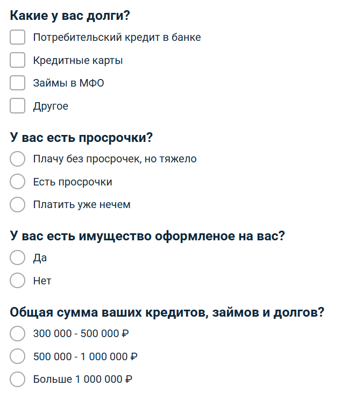Click the Какие у вас долги? heading

pyautogui.click(x=70, y=16)
